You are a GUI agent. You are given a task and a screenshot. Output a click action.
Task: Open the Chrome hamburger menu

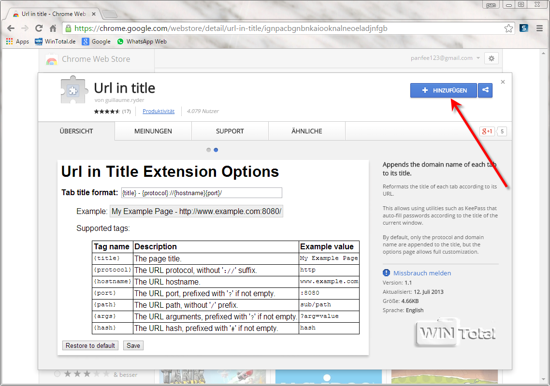pyautogui.click(x=539, y=29)
